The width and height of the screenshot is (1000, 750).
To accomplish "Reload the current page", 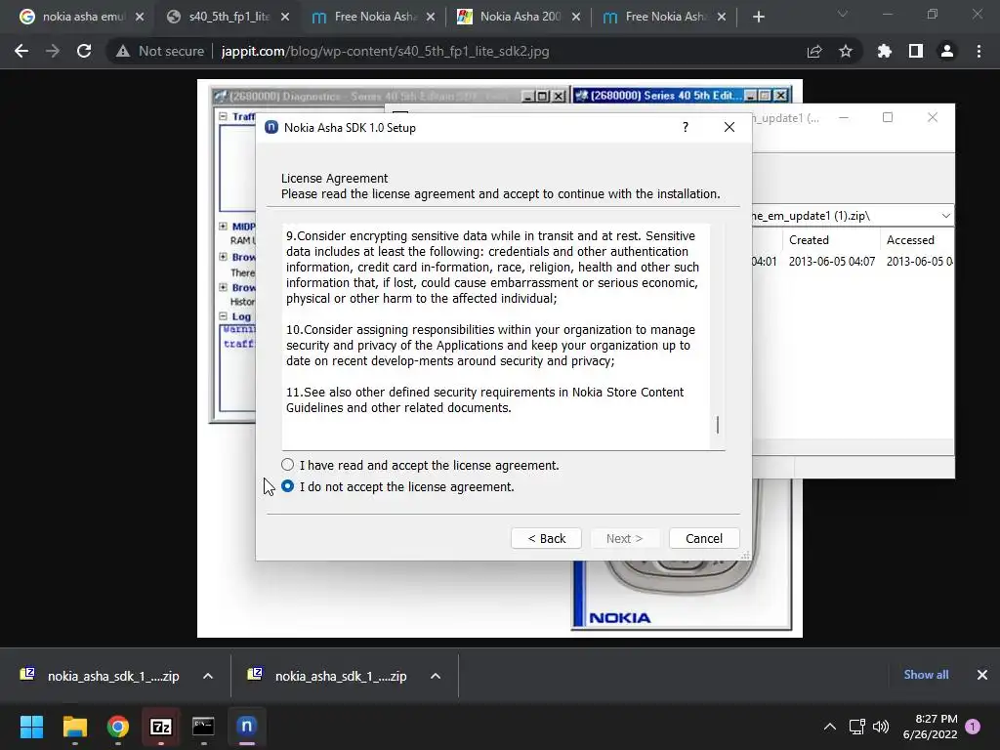I will click(x=84, y=51).
